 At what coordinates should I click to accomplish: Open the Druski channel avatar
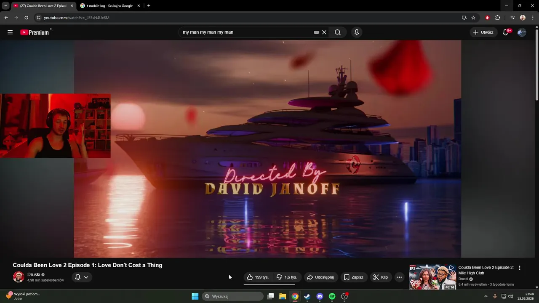point(19,277)
